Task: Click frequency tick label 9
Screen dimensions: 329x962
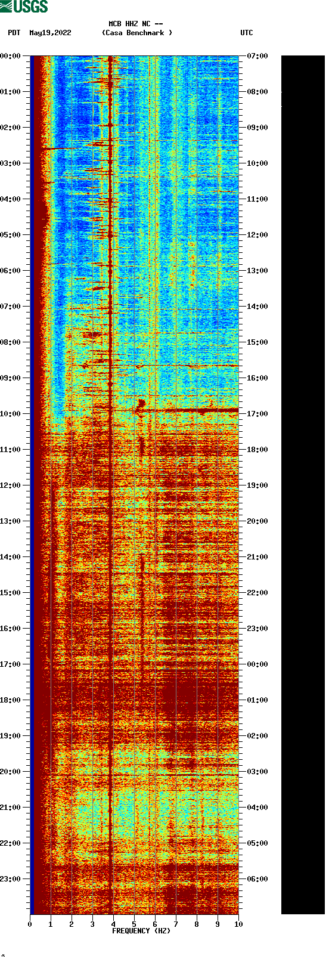Action: point(218,924)
